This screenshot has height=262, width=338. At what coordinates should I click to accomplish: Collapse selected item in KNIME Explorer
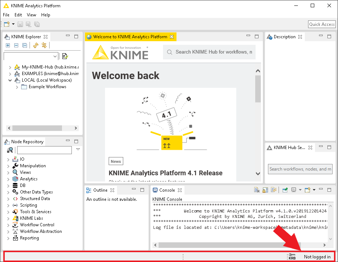coord(16,45)
